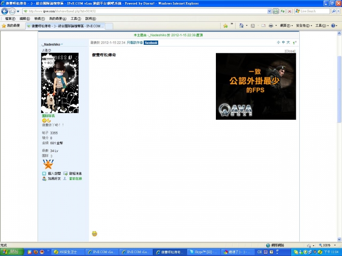
Task: Open the 工具(O) command bar menu
Action: click(x=322, y=26)
